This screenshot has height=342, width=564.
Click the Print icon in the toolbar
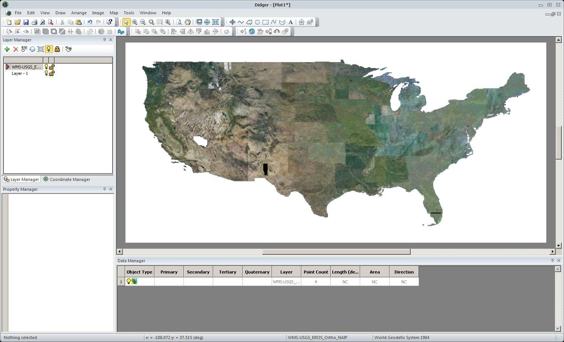(34, 22)
